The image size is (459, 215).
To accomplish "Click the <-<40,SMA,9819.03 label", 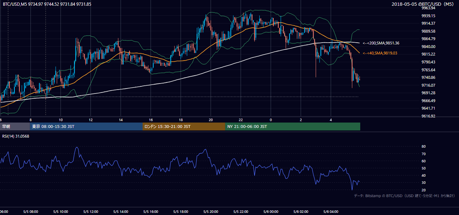I will point(380,53).
